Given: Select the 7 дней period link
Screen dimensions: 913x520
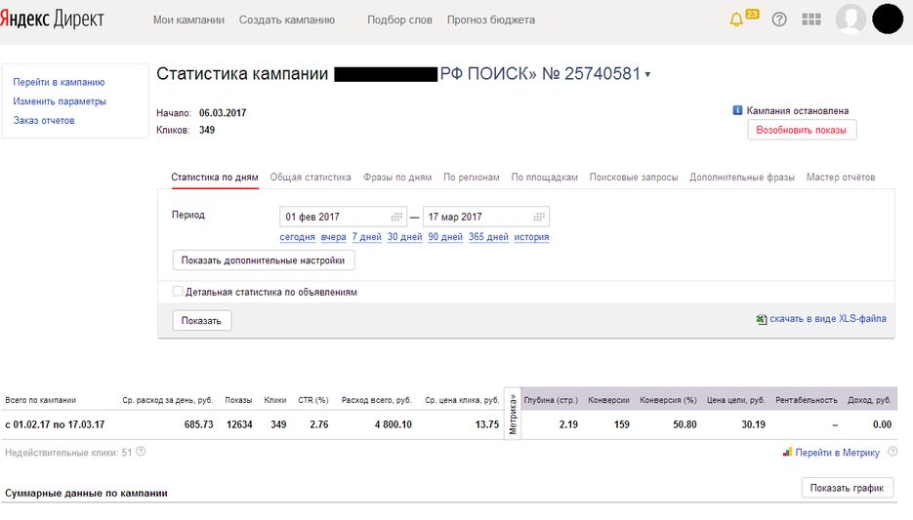Looking at the screenshot, I should click(x=367, y=237).
